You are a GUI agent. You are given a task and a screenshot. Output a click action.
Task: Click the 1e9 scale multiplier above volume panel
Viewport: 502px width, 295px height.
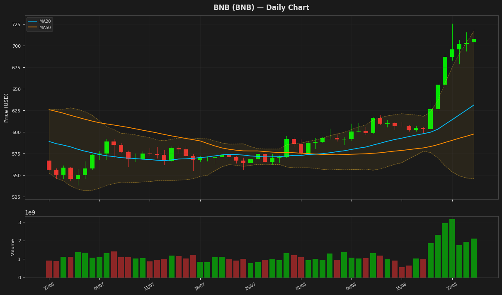click(x=30, y=213)
